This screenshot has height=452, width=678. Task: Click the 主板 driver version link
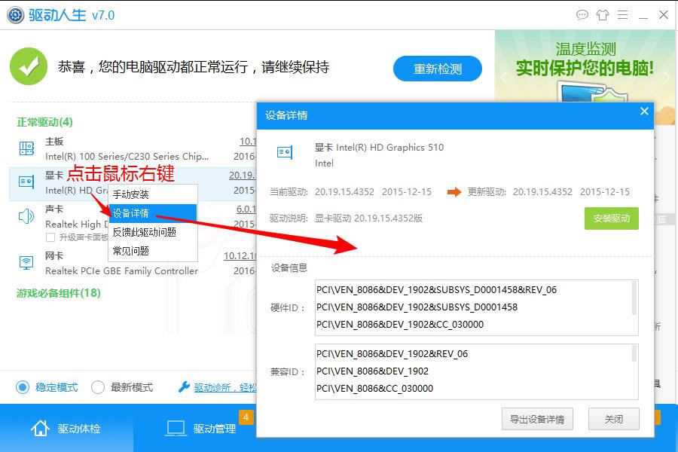point(248,142)
